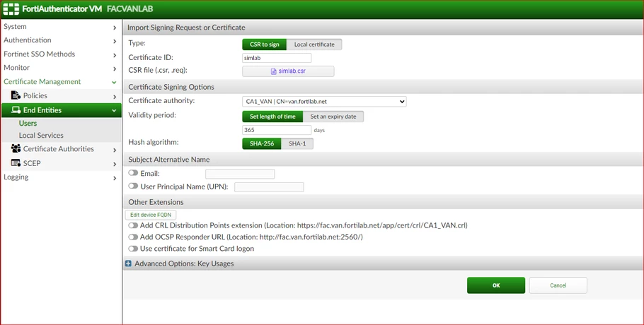644x325 pixels.
Task: Expand the Logging menu chevron
Action: 115,178
